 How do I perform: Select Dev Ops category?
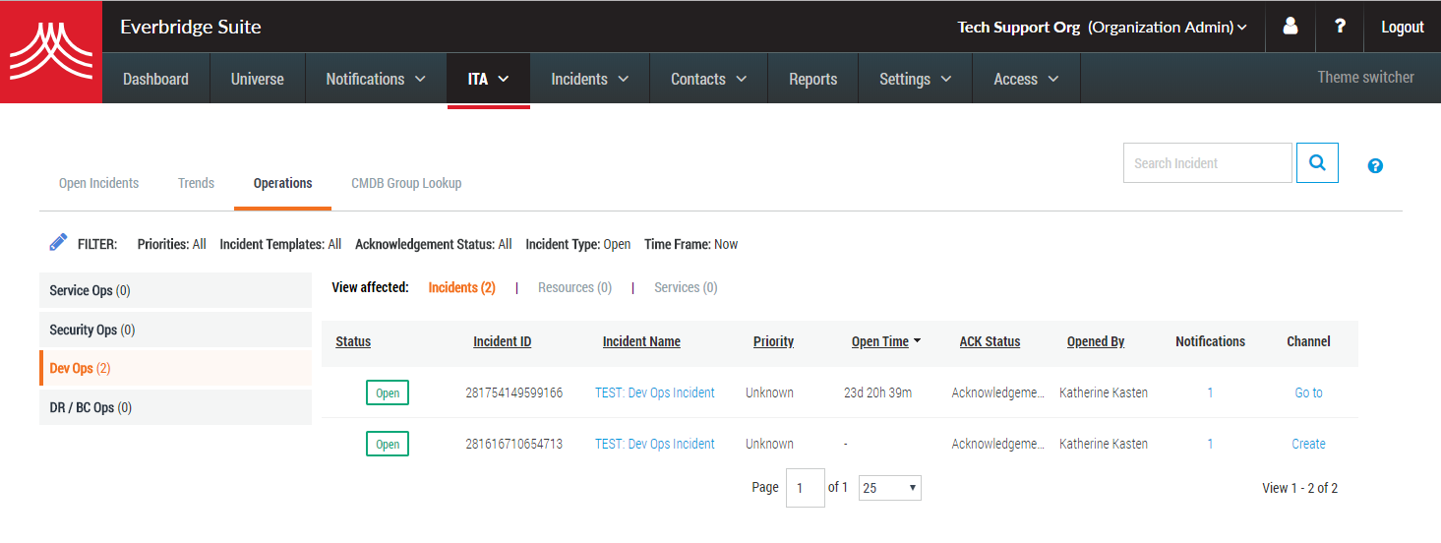(175, 368)
